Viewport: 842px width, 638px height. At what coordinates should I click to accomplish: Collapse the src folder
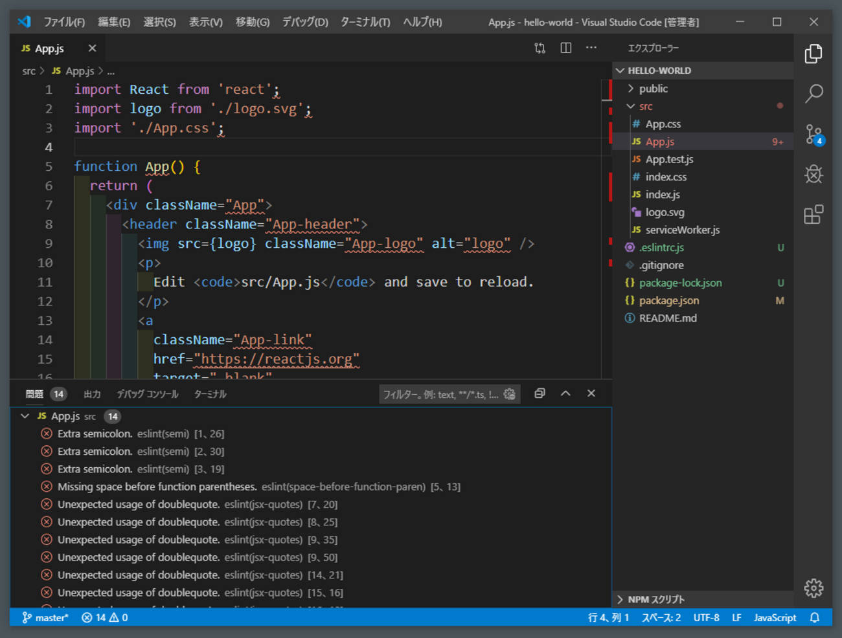click(645, 106)
